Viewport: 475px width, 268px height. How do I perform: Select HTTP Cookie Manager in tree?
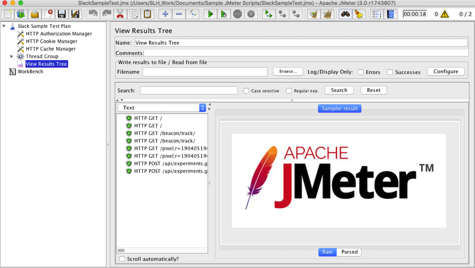[x=51, y=41]
